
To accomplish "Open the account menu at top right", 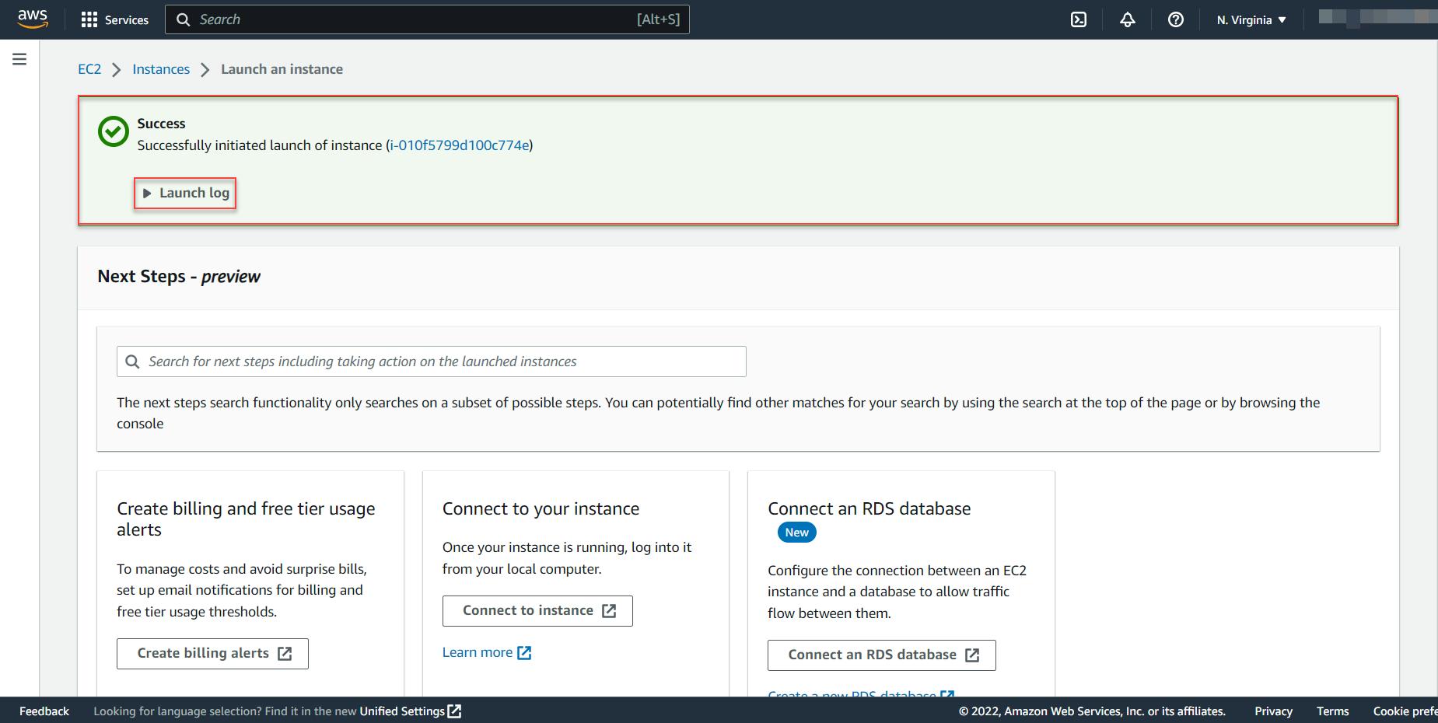I will (x=1377, y=17).
